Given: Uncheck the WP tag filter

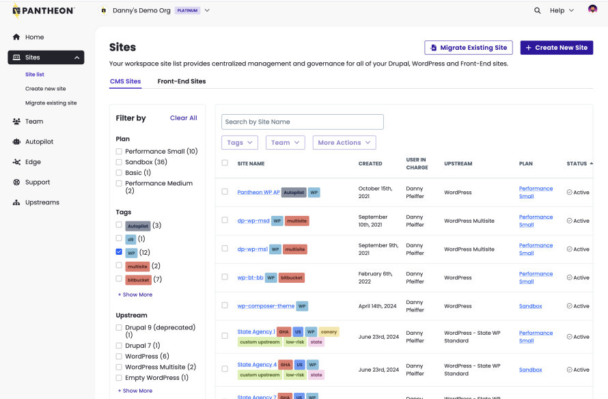Looking at the screenshot, I should point(119,252).
